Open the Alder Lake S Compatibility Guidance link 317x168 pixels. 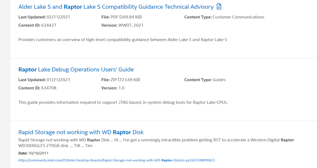coord(116,7)
